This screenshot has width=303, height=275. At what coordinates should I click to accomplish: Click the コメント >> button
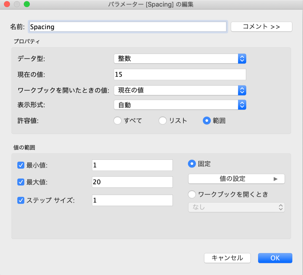(x=261, y=27)
